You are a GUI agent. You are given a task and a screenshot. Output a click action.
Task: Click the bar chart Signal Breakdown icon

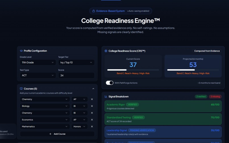click(106, 96)
